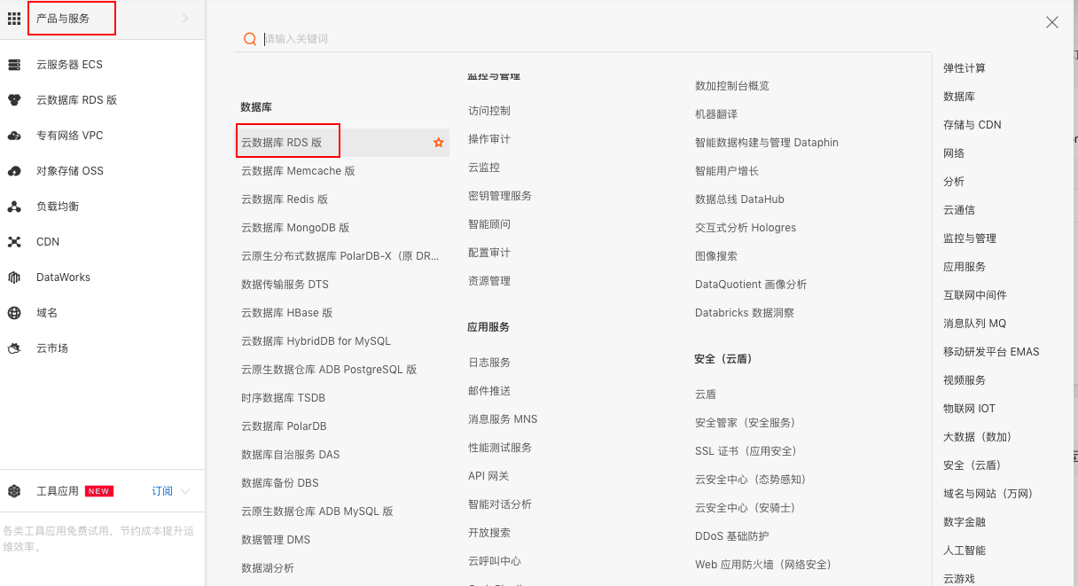Toggle favorite star for 云数据库 RDS 版
1078x586 pixels.
coord(438,143)
